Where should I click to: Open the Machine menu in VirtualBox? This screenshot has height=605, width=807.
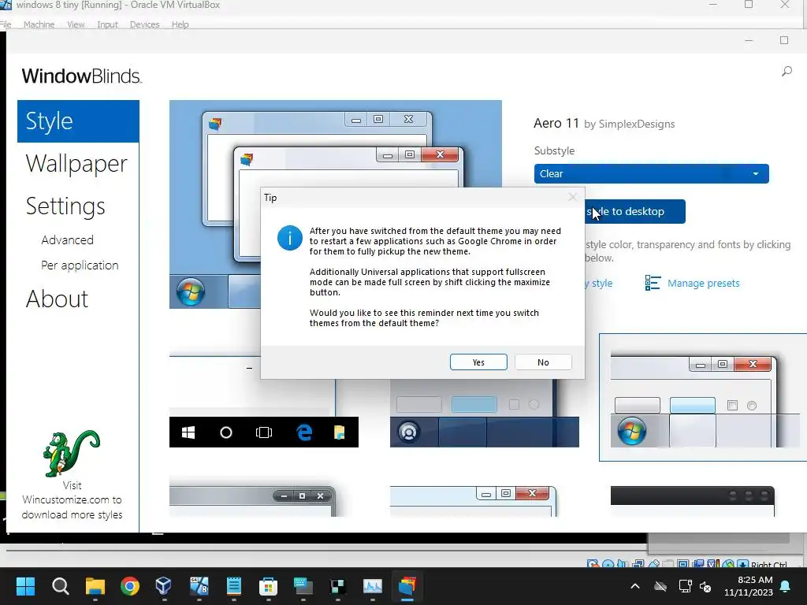click(39, 24)
